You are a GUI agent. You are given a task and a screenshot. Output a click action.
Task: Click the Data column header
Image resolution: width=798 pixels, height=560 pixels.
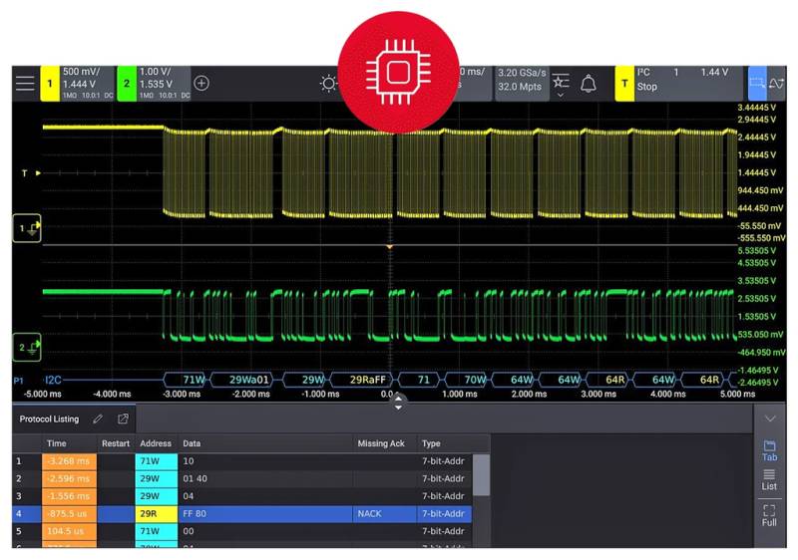tap(265, 443)
